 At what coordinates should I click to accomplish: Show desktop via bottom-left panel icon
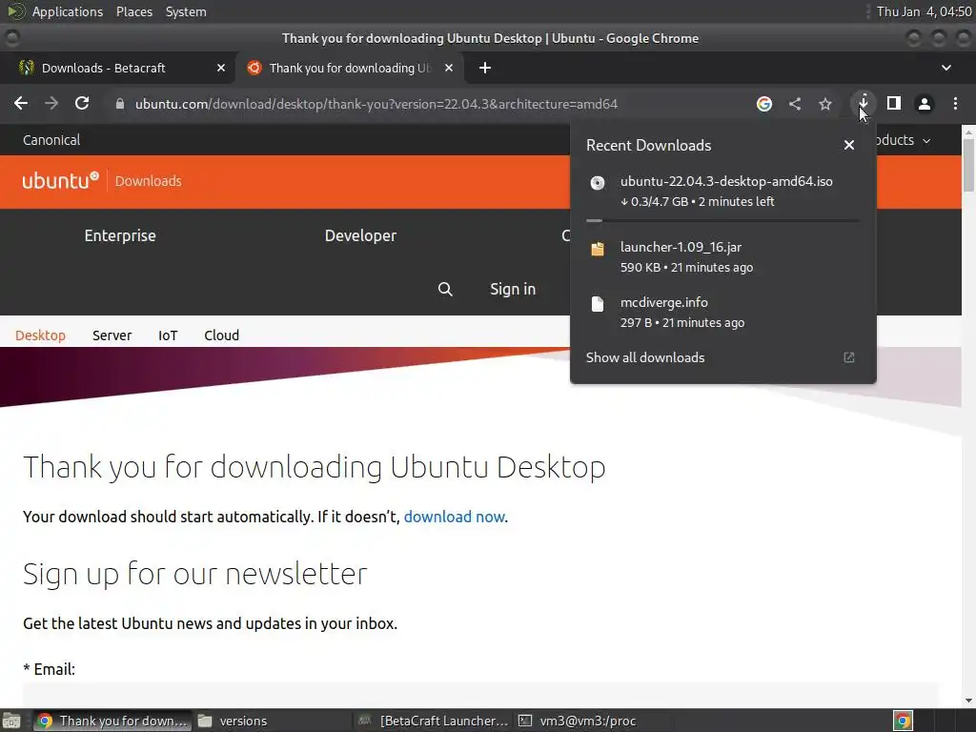(x=11, y=721)
